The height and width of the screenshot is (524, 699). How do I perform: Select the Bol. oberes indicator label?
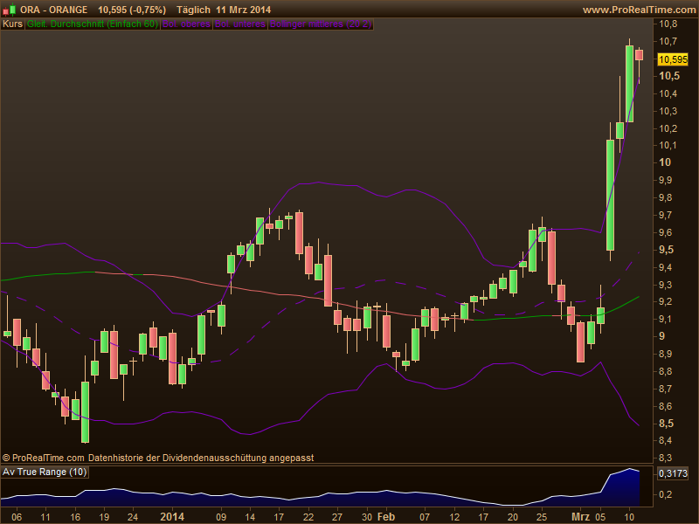[186, 24]
